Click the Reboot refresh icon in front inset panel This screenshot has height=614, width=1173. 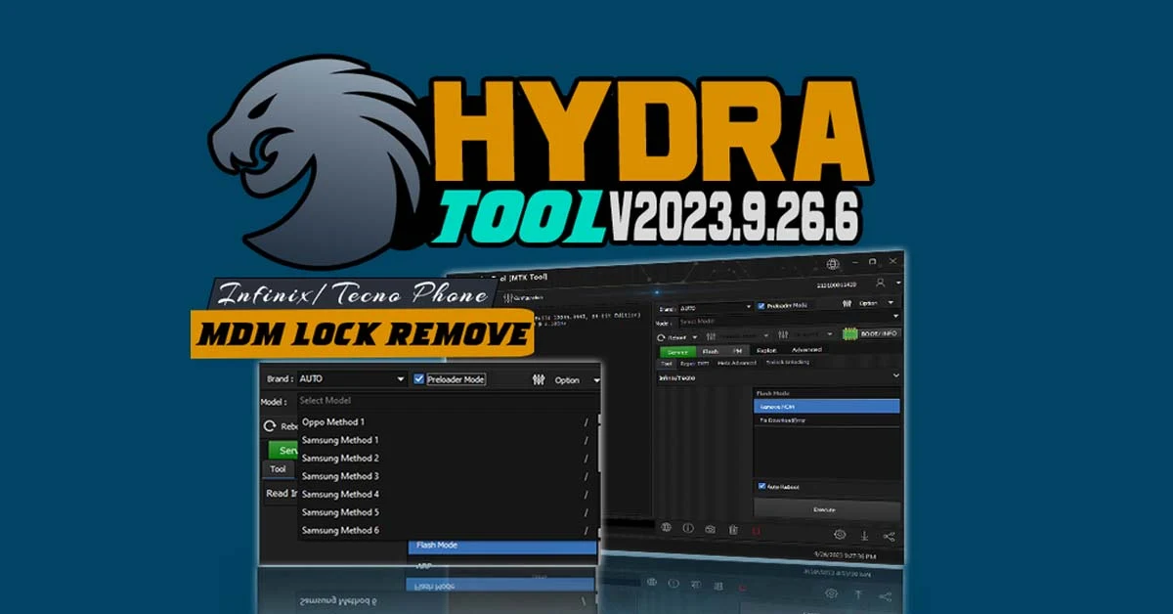point(271,426)
